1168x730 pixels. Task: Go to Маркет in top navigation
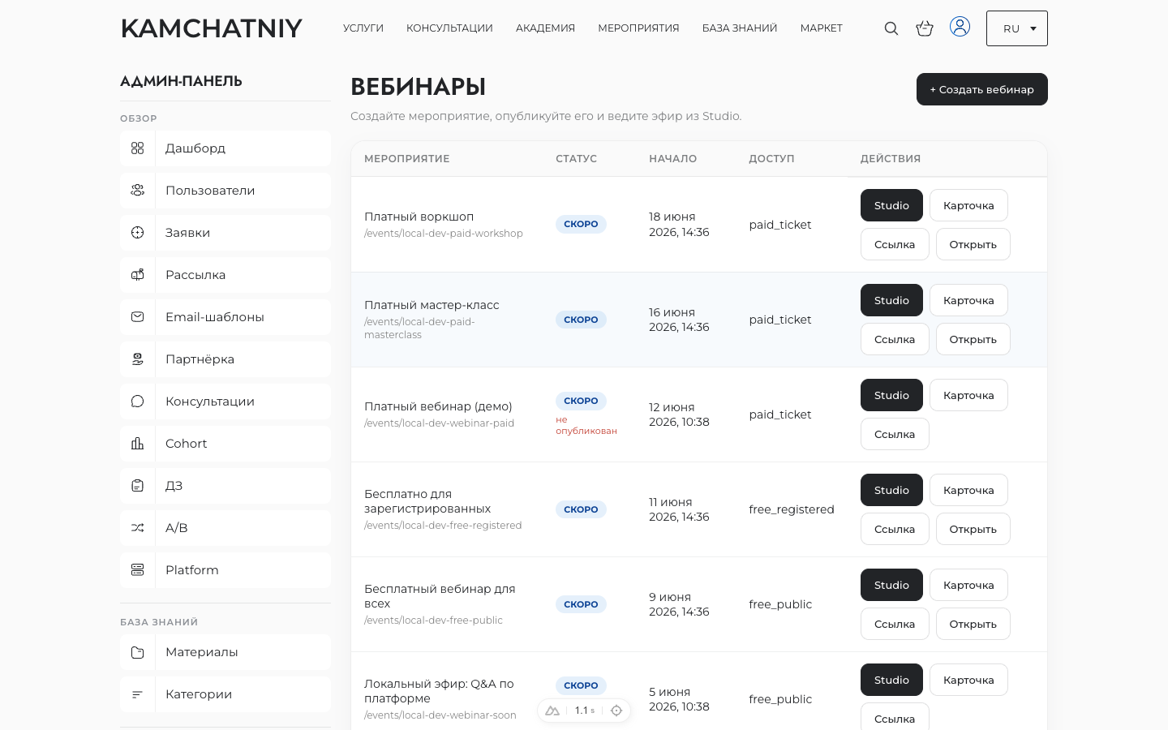(821, 28)
